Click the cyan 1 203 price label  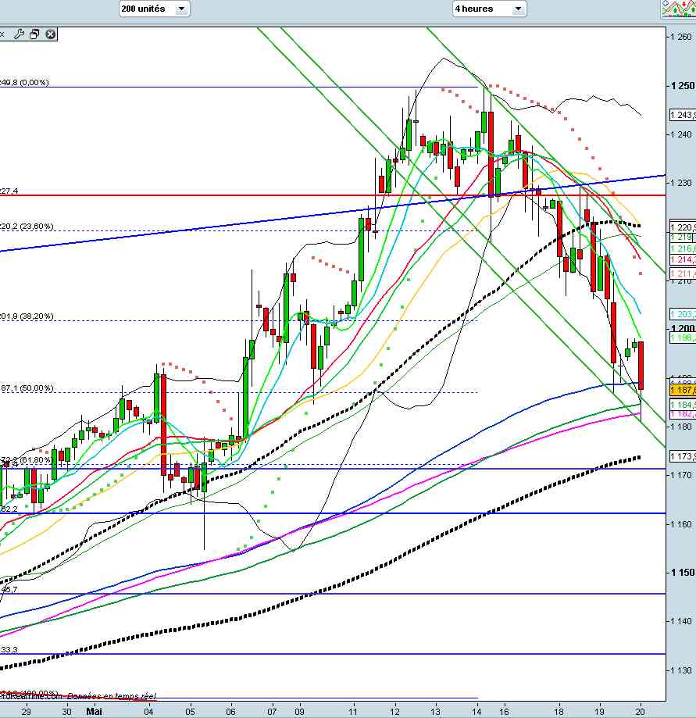(681, 313)
